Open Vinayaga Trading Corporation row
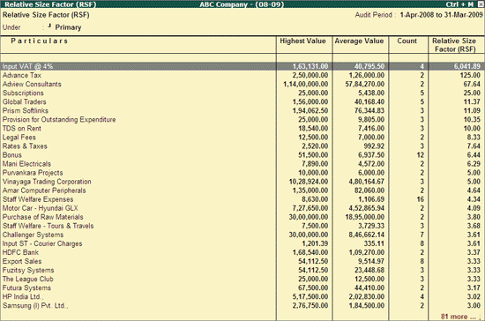 coord(242,182)
